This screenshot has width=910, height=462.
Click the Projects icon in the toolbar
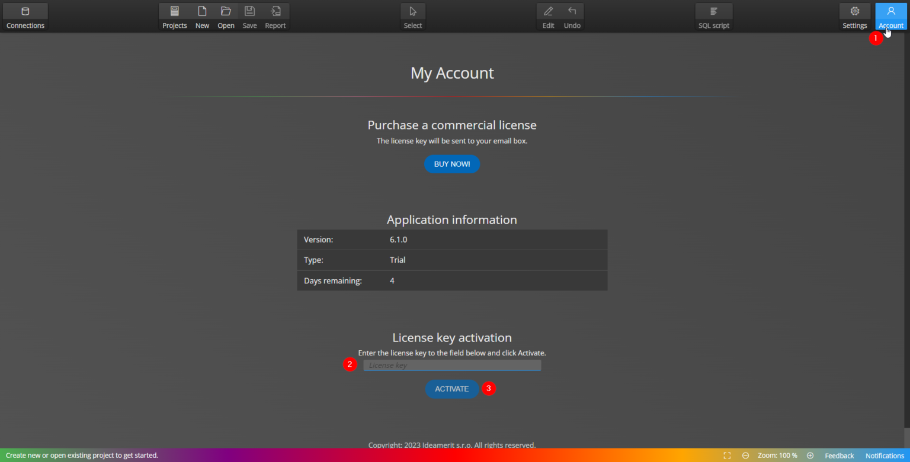[x=174, y=16]
